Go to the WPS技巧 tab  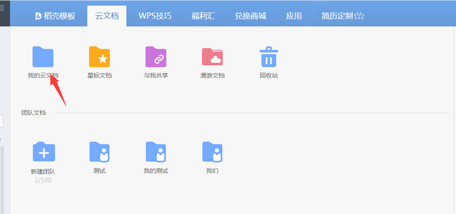tap(155, 16)
